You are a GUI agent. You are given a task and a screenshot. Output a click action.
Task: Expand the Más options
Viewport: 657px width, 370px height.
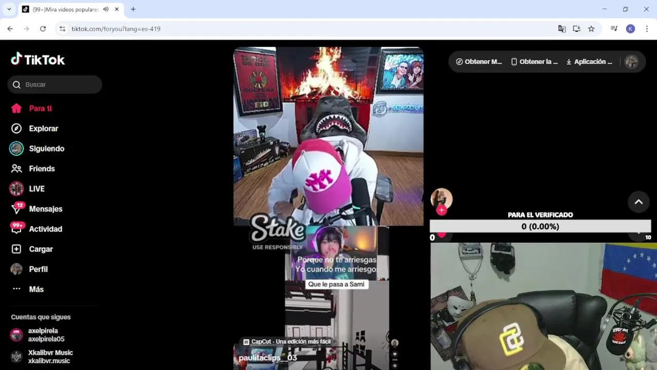(x=36, y=289)
